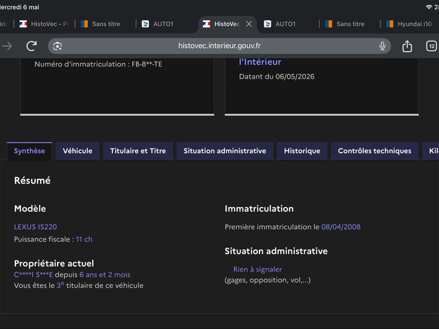Click the Numéro d'immatriculation FB-8**-TE text
Viewport: 439px width, 329px height.
pos(98,64)
